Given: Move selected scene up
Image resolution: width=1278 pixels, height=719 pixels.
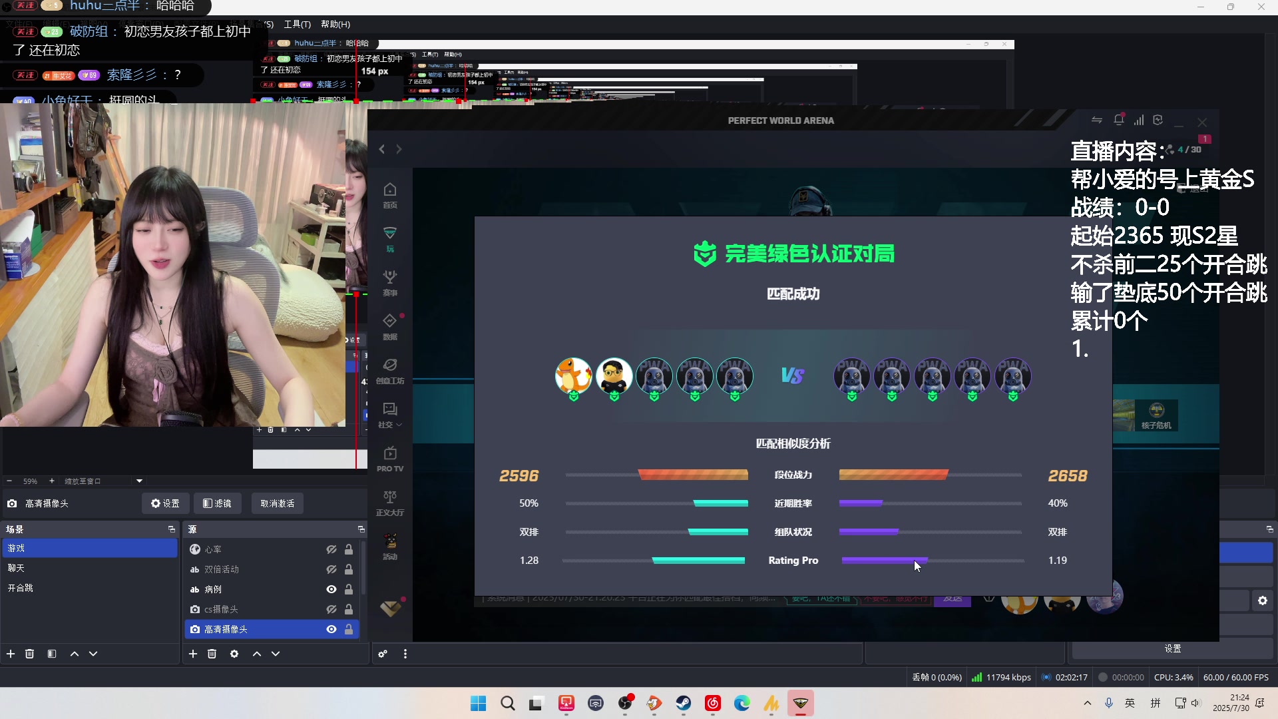Looking at the screenshot, I should (75, 654).
